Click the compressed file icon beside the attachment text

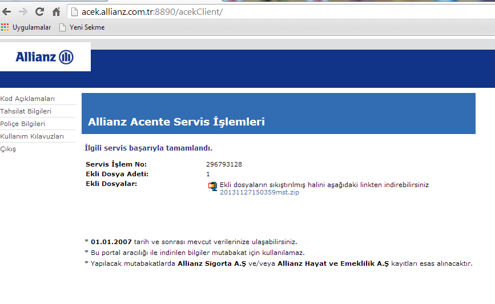(213, 185)
